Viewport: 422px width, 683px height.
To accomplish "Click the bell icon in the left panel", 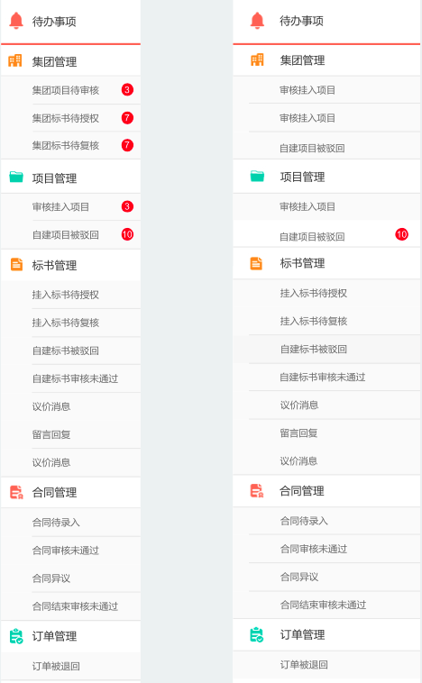I will [16, 21].
